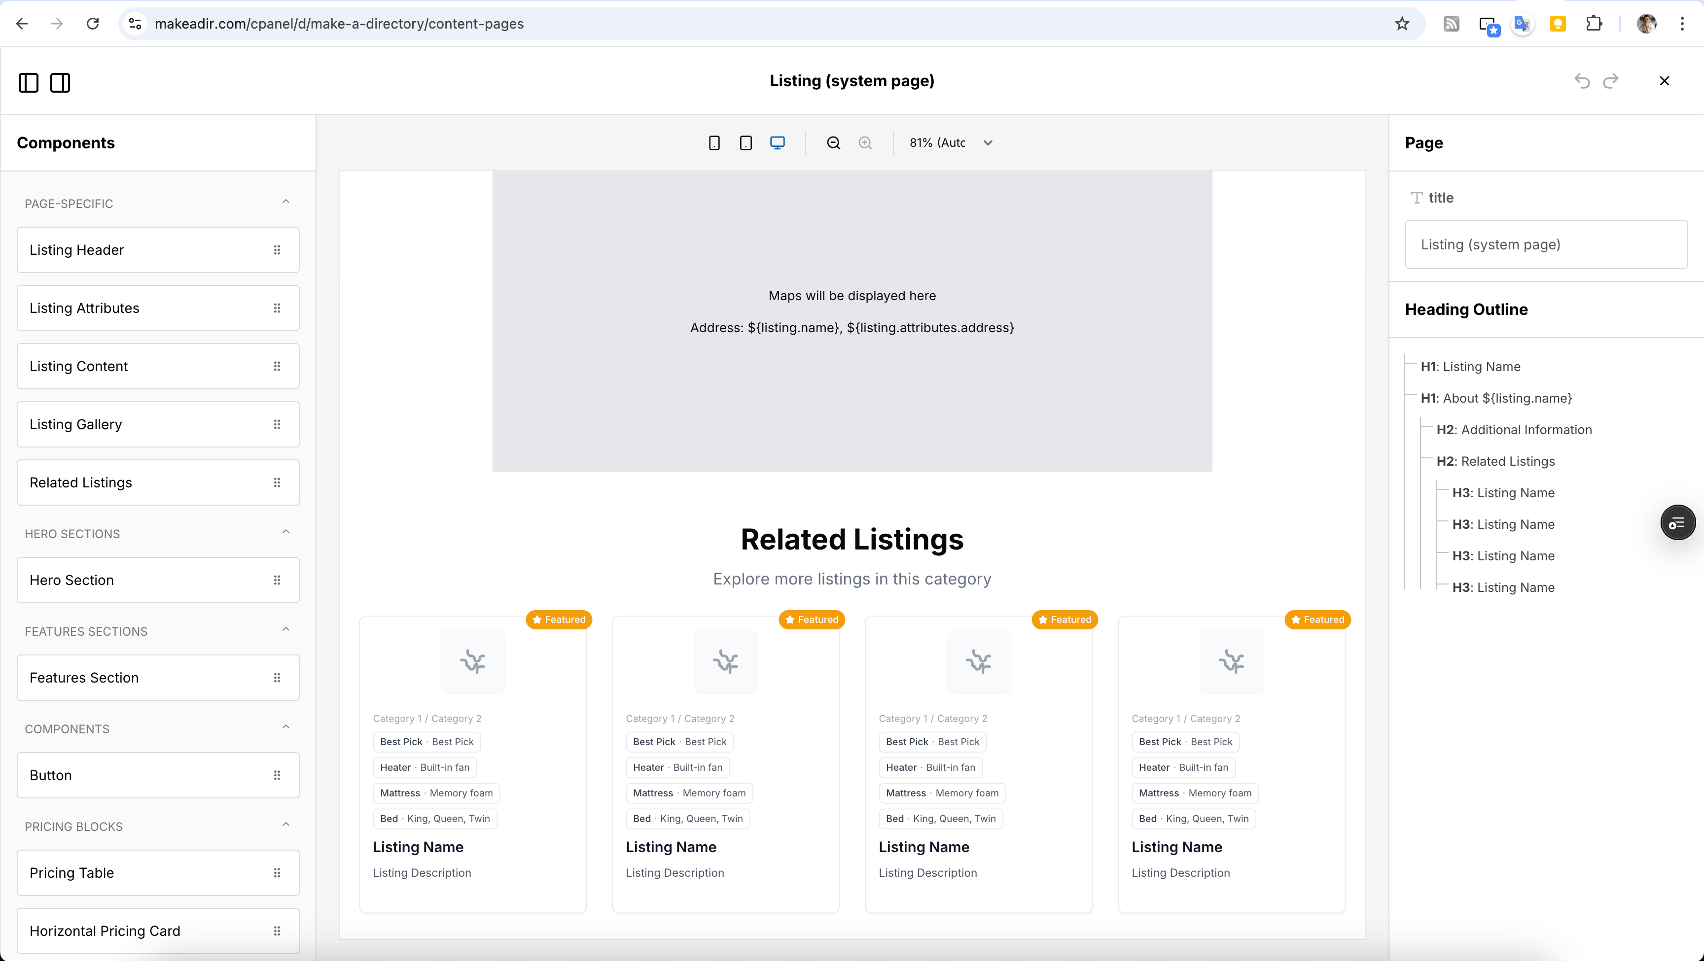Click the undo arrow icon
Screen dimensions: 1704x961
[x=1582, y=81]
